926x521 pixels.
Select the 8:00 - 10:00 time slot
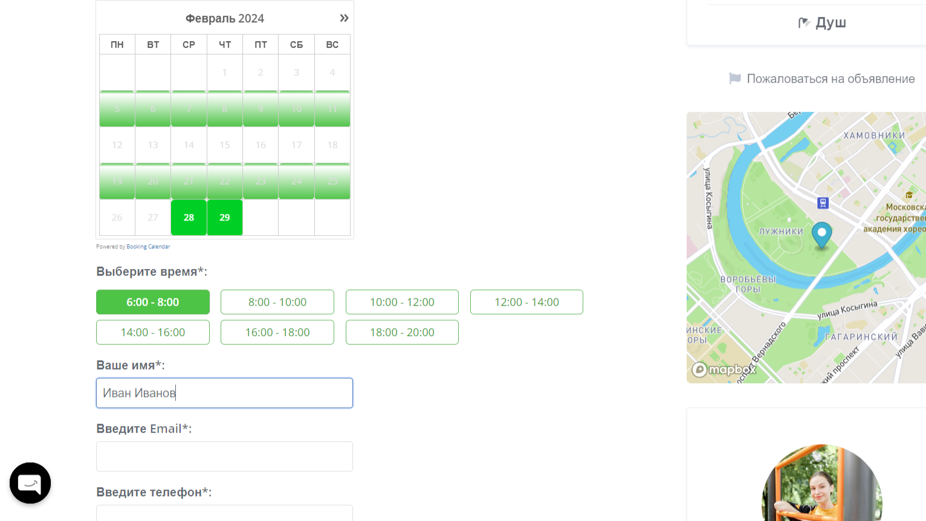click(277, 302)
